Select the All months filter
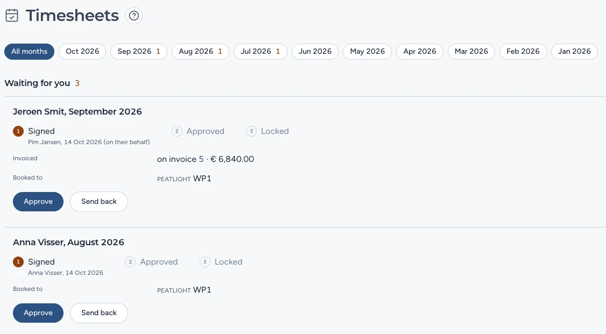This screenshot has width=606, height=334. tap(30, 51)
